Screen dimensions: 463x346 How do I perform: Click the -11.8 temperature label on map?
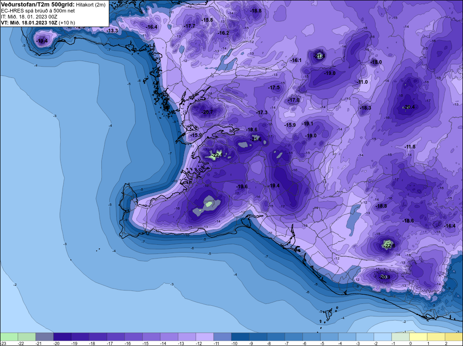coord(410,147)
